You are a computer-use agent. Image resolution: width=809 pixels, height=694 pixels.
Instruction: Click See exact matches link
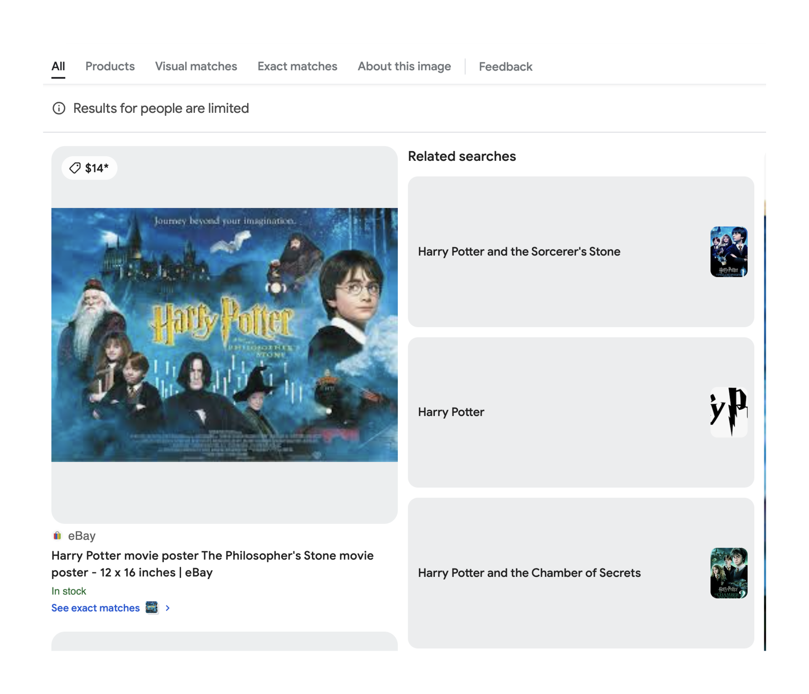pyautogui.click(x=96, y=608)
